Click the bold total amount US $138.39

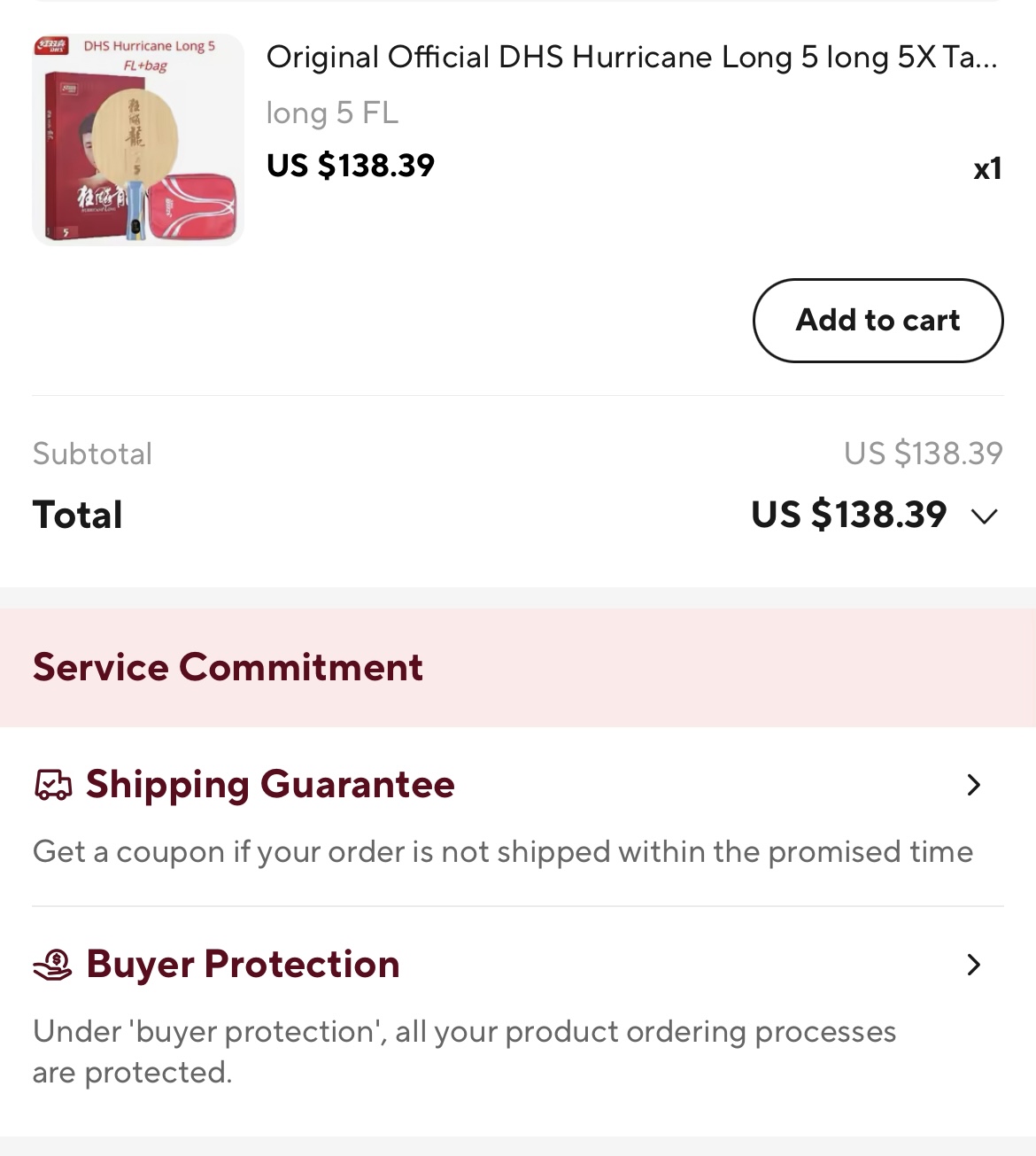pyautogui.click(x=849, y=515)
